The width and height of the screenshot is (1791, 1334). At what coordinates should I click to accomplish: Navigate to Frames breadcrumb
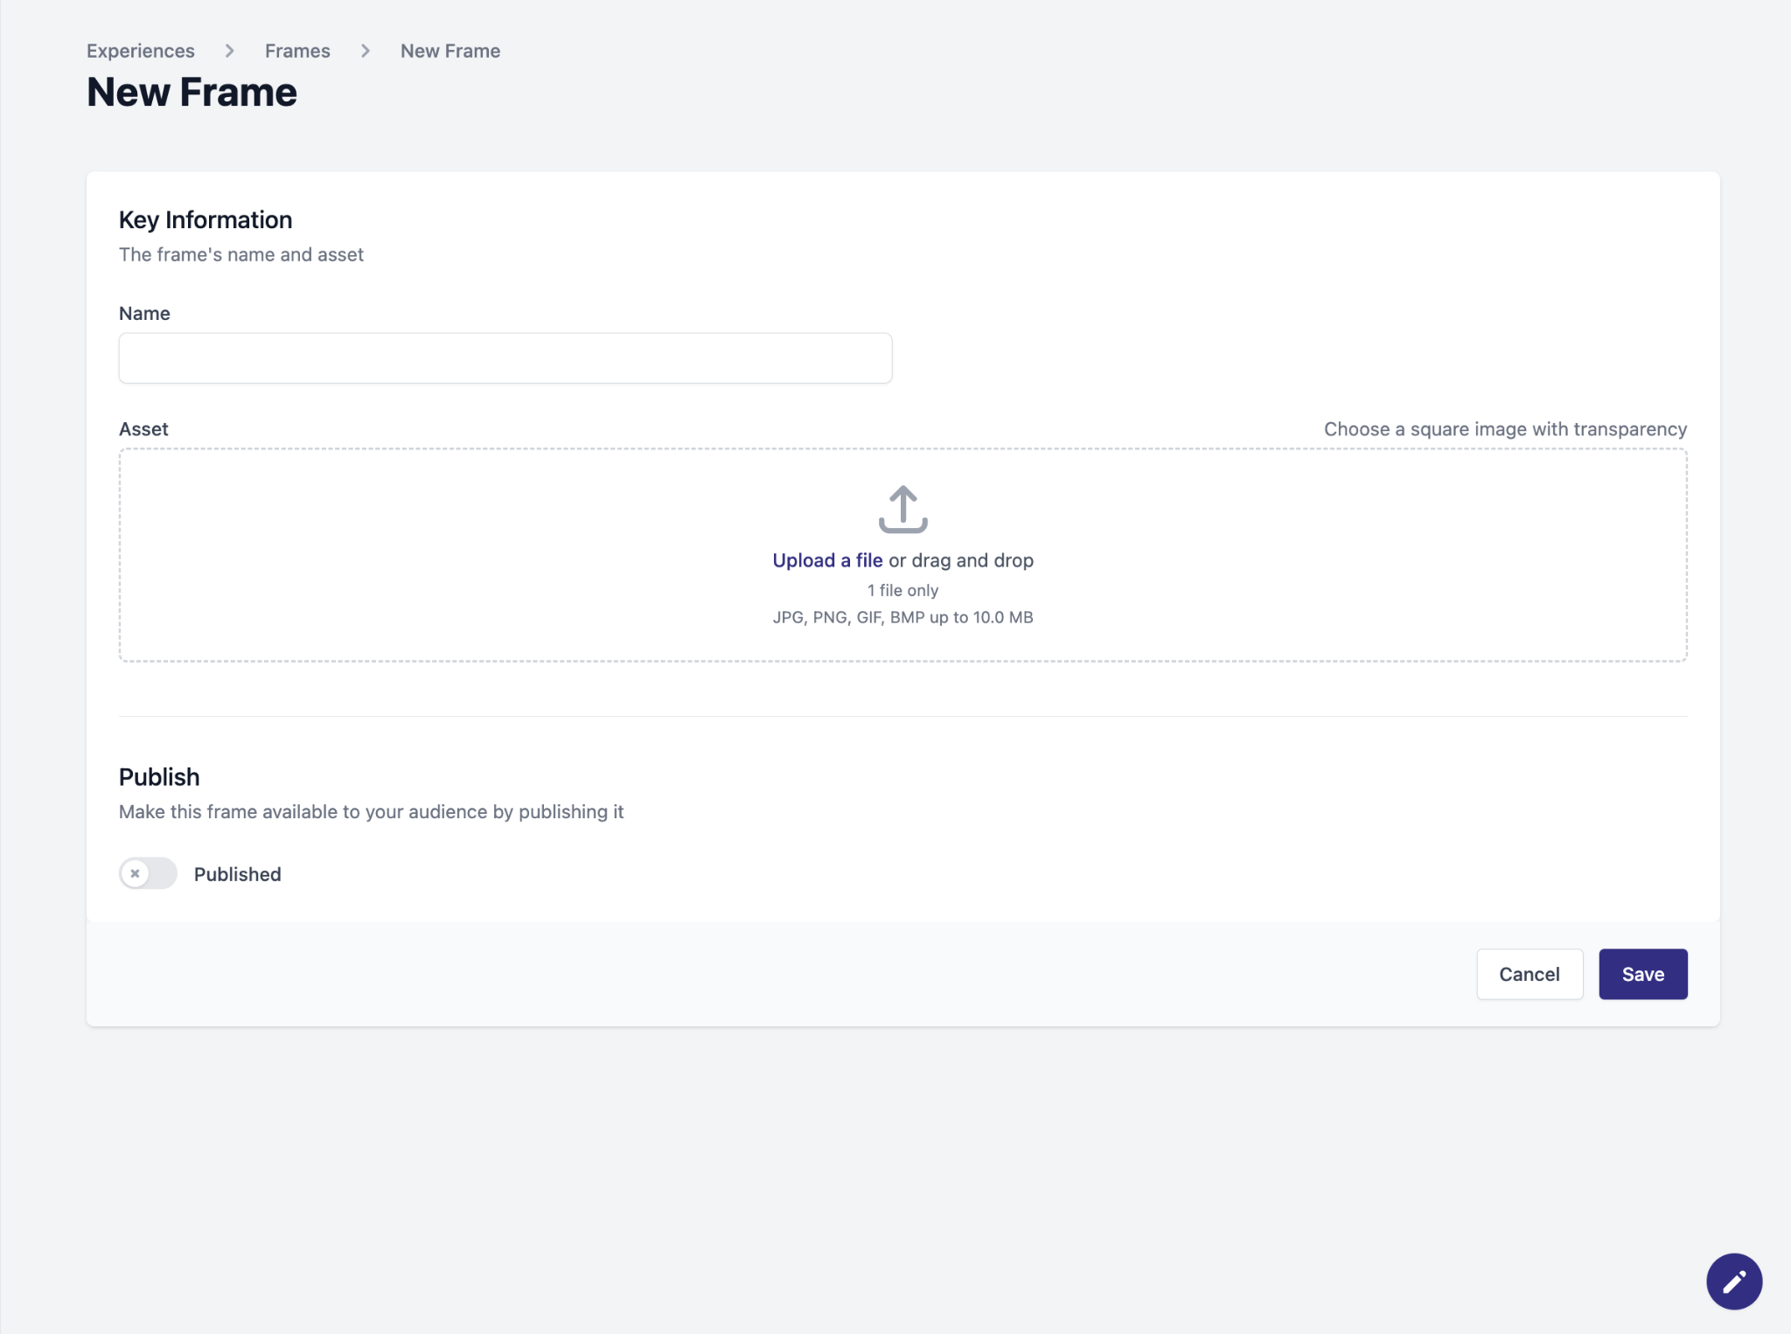[x=297, y=51]
